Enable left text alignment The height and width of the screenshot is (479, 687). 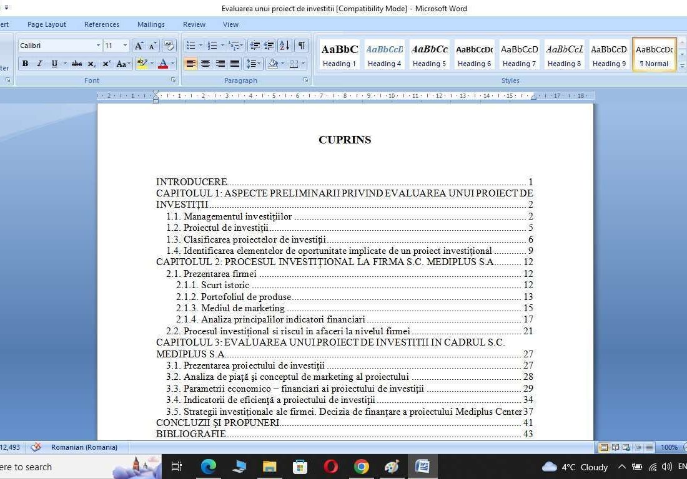[190, 64]
